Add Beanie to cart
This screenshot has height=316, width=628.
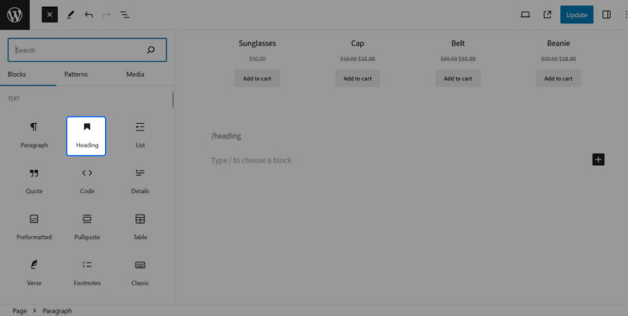(559, 78)
